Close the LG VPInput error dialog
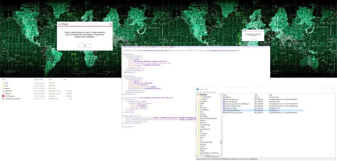 (x=111, y=24)
